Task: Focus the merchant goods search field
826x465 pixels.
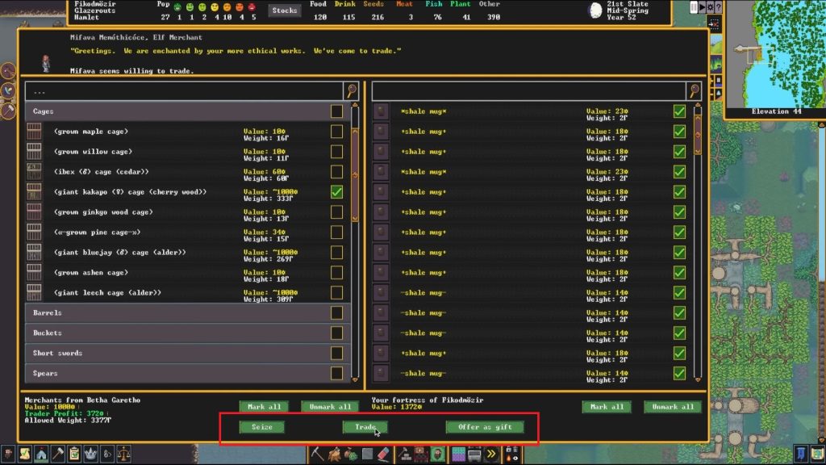Action: tap(185, 91)
